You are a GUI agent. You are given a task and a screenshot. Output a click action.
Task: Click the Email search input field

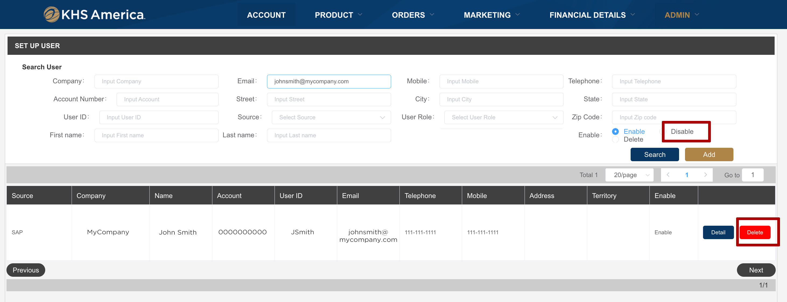coord(329,81)
